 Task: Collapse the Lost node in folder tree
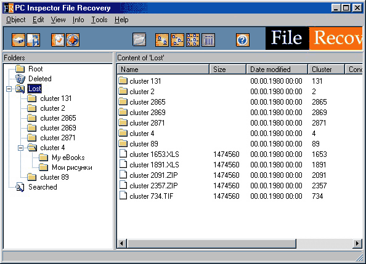(9, 89)
